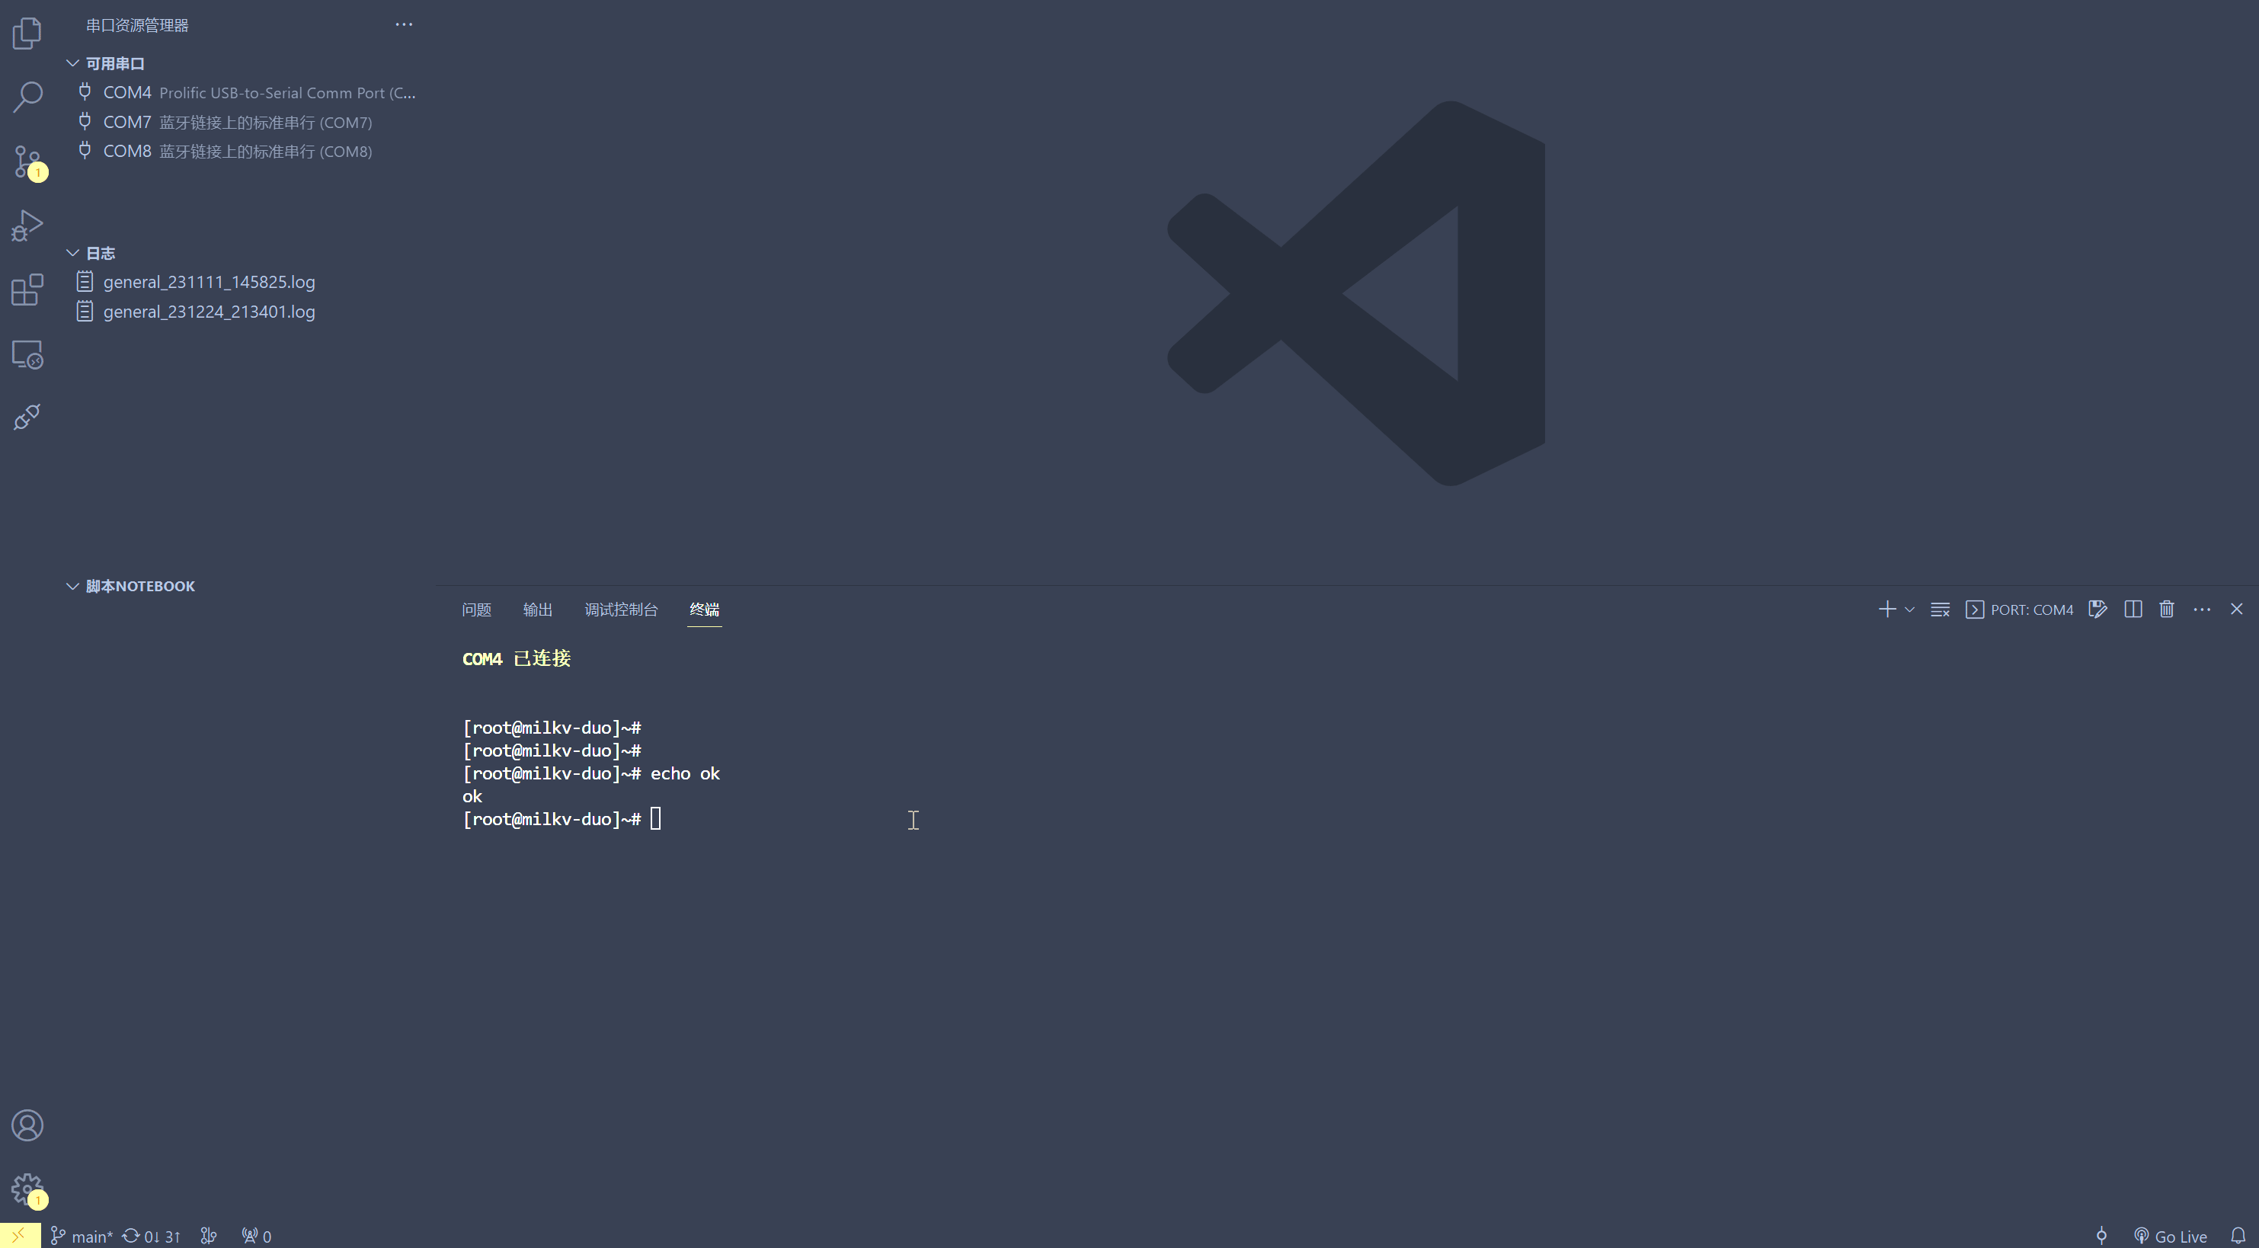Split the terminal panel
The width and height of the screenshot is (2259, 1248).
[2133, 610]
